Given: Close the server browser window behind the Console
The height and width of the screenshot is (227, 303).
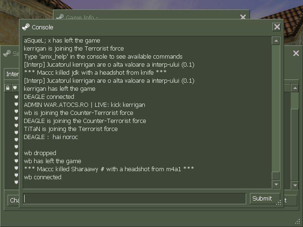Looking at the screenshot, I should pyautogui.click(x=296, y=53).
